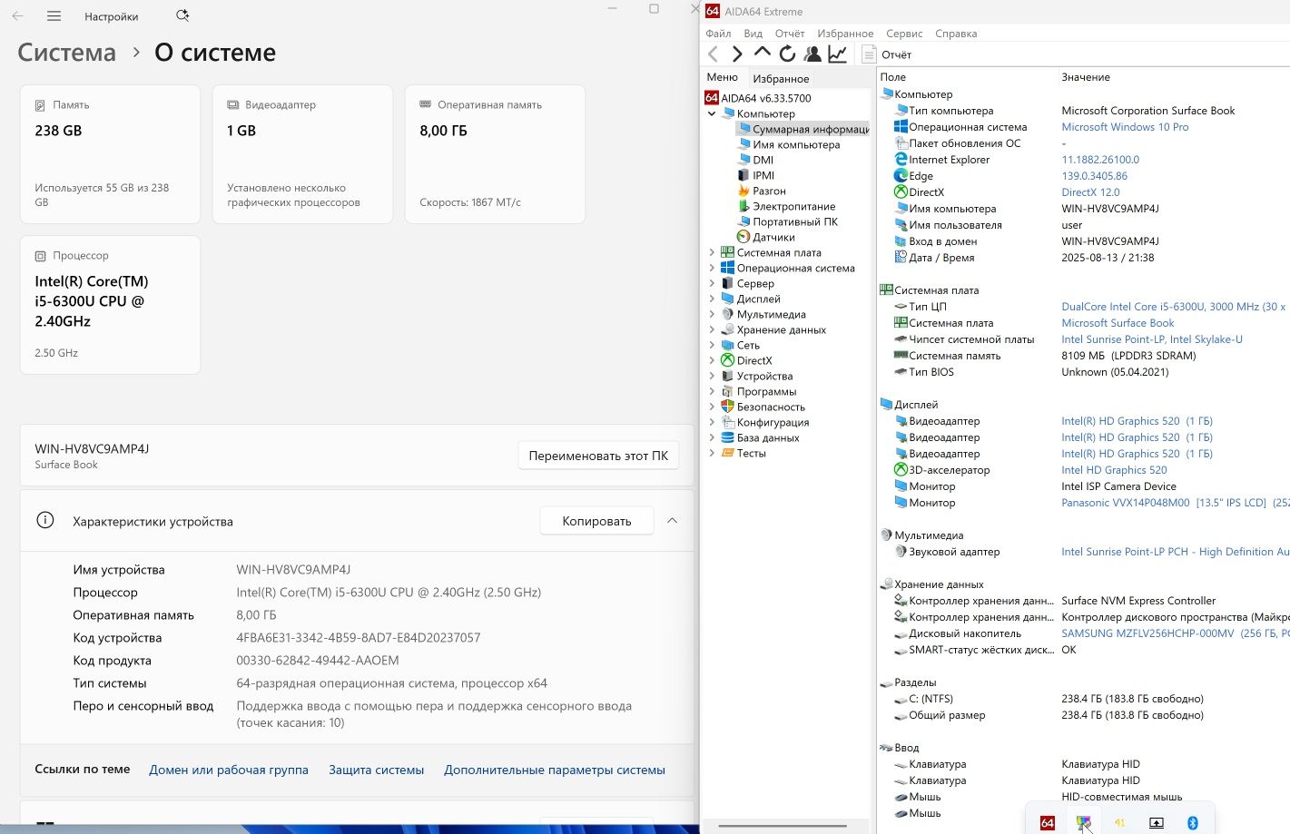Open Защита системы link
Viewport: 1290px width, 834px height.
pos(376,770)
